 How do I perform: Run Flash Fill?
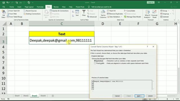point(111,11)
